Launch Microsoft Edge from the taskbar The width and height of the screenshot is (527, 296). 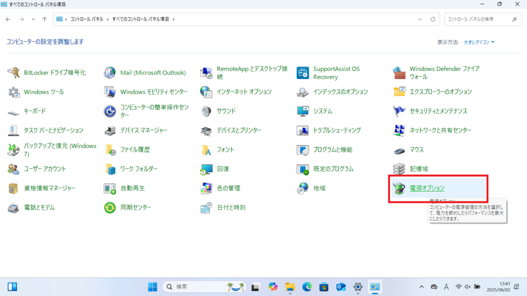tap(307, 287)
